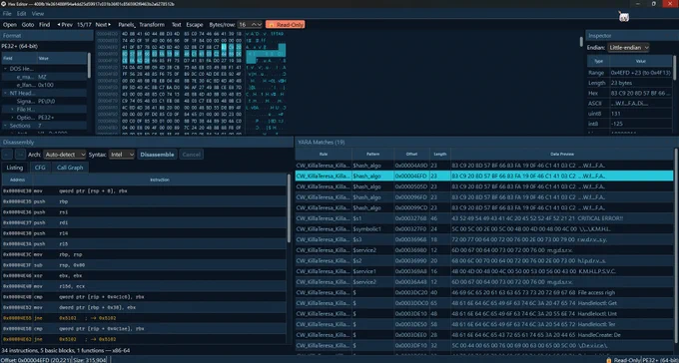Toggle the Read-Only lock button

click(286, 25)
